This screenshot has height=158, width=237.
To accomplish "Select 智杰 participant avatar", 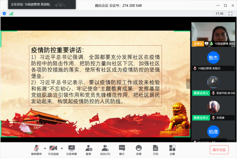I will 213,58.
